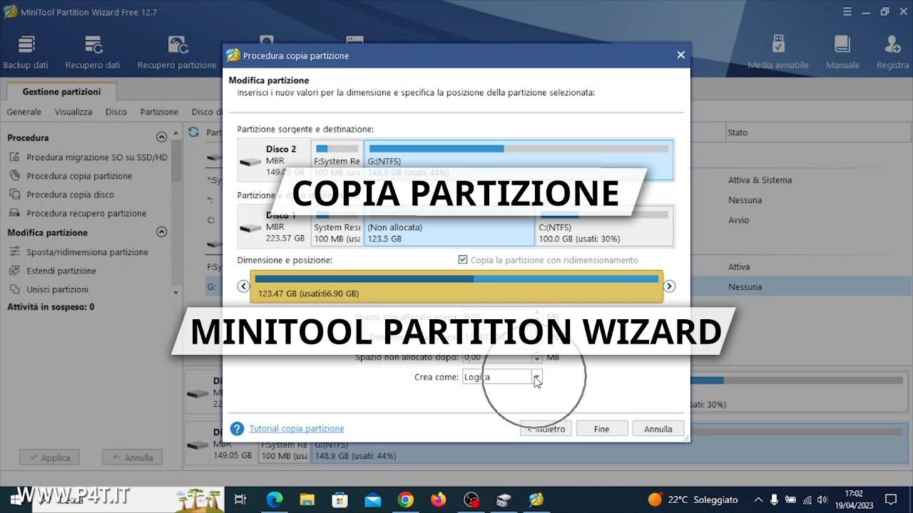Adjust the Spazio non allocato dopo stepper
This screenshot has width=913, height=513.
[x=537, y=357]
